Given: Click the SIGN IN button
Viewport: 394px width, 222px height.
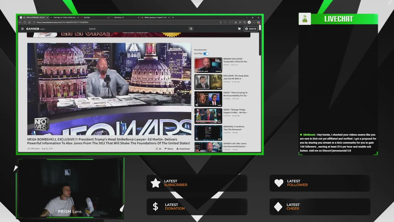Looking at the screenshot, I should [x=251, y=29].
